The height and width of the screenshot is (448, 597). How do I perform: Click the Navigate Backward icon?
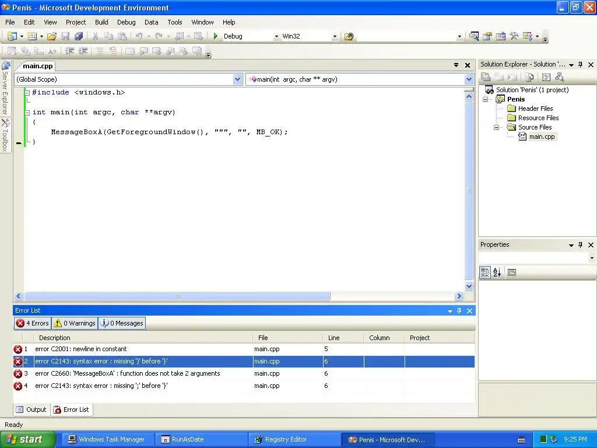click(179, 36)
